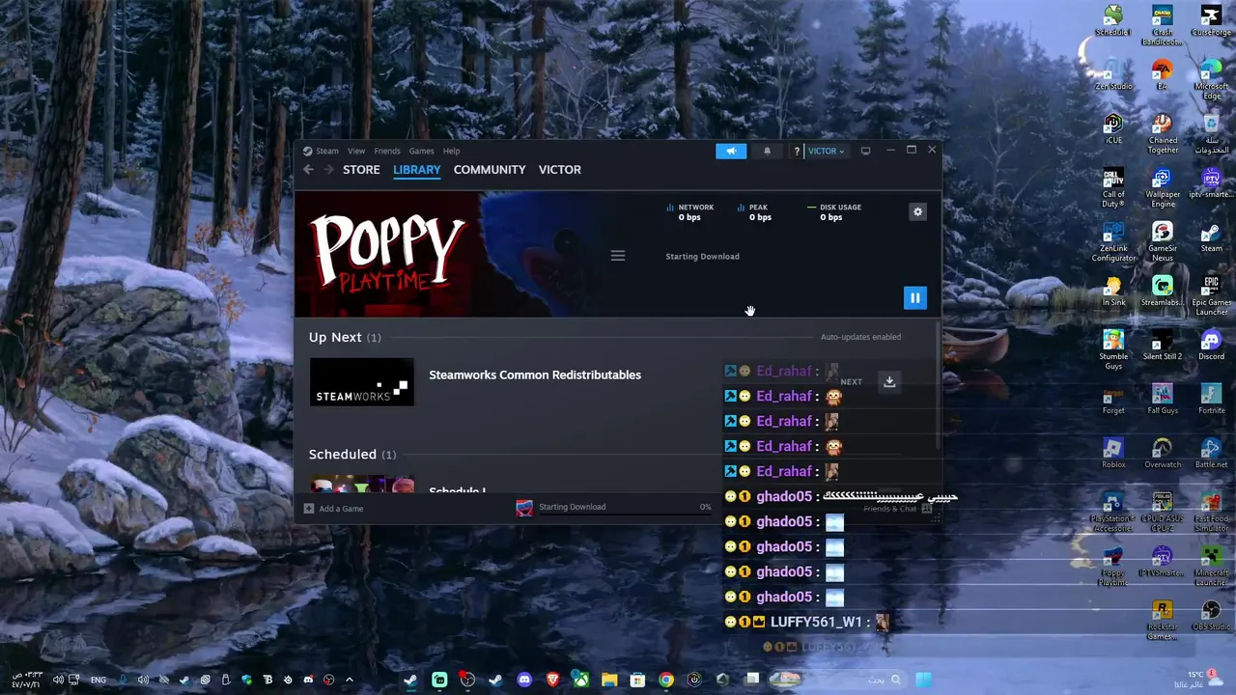Open ZenLink Configurator desktop shortcut
This screenshot has height=695, width=1236.
click(x=1113, y=241)
